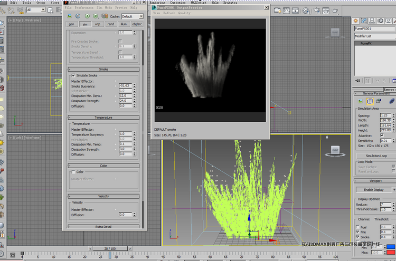Switch to the Create command panel tab

[x=355, y=21]
